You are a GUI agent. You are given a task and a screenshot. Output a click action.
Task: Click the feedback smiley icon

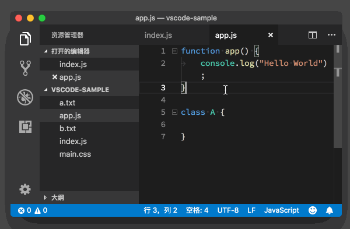(313, 210)
